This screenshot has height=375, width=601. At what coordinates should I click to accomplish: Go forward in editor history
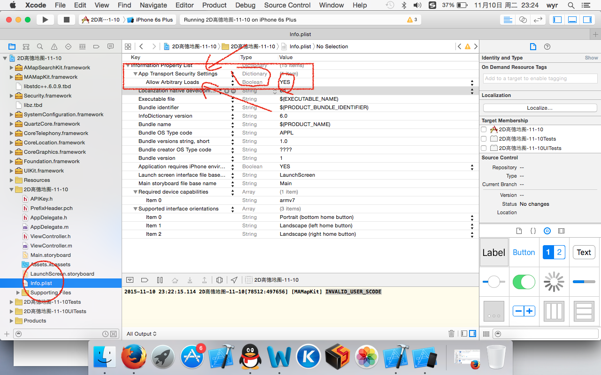(x=154, y=46)
